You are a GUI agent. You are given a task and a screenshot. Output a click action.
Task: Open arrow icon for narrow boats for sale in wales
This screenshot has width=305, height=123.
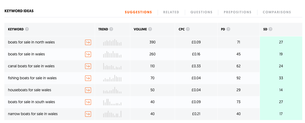point(88,114)
